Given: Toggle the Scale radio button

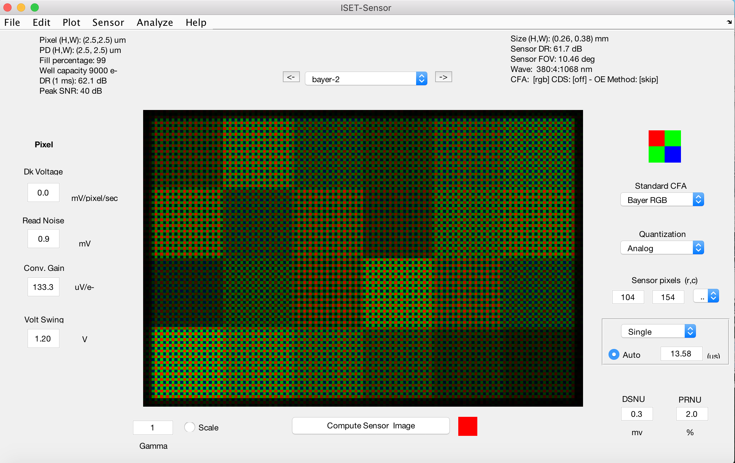Looking at the screenshot, I should coord(189,427).
